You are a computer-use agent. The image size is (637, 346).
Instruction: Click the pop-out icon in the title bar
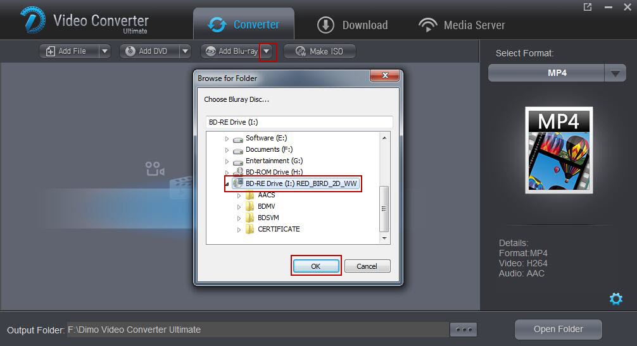[588, 7]
